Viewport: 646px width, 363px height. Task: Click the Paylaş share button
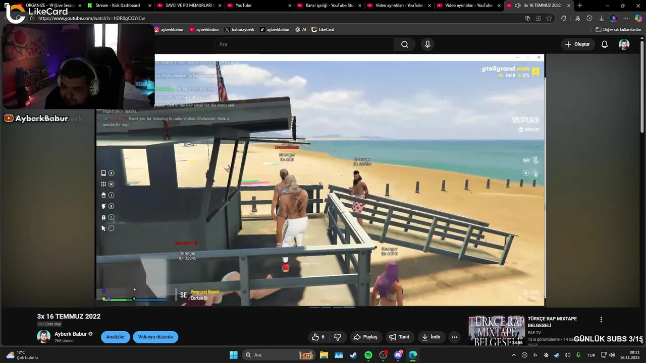point(365,337)
